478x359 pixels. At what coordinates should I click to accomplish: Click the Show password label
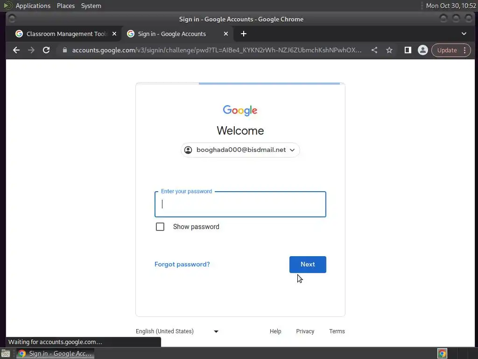click(x=196, y=227)
